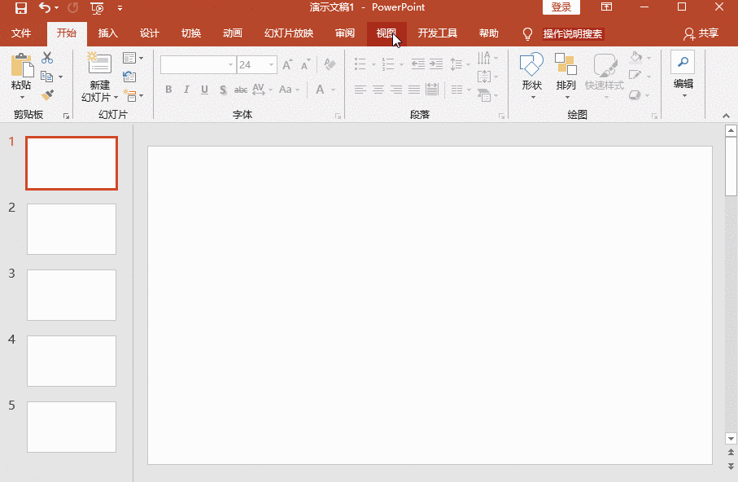Click the search box labeled 操作说明搜索

[x=573, y=34]
